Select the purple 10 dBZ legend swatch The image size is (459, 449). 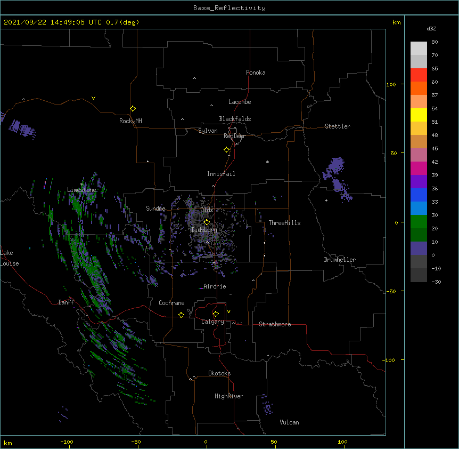[x=419, y=248]
